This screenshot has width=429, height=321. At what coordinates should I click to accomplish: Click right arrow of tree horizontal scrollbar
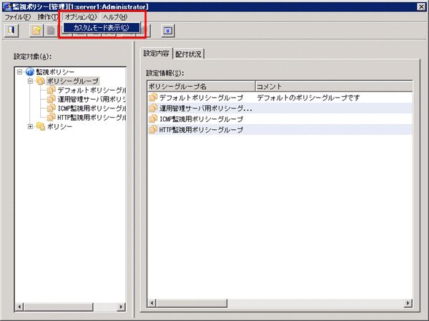click(121, 307)
